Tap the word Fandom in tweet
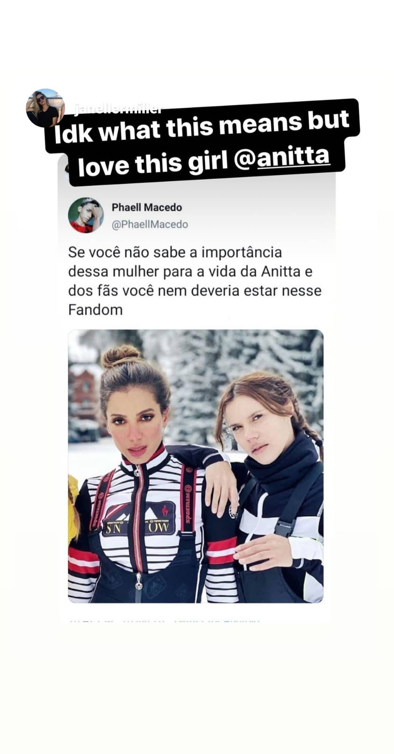This screenshot has width=394, height=754. 95,310
